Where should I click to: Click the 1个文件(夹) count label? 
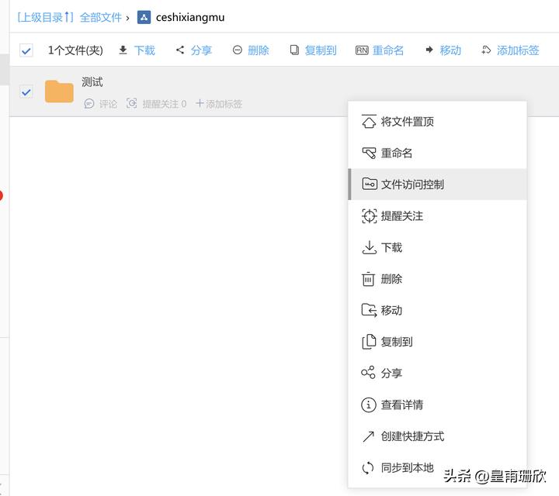click(75, 50)
